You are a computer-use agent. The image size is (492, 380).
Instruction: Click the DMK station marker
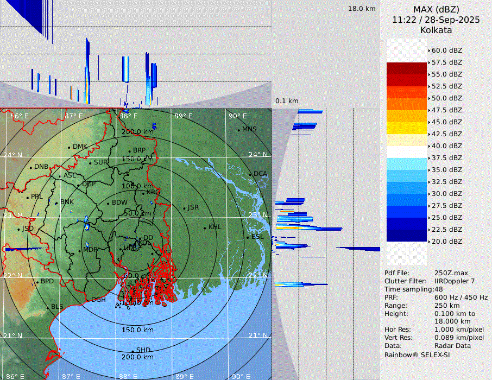click(x=69, y=147)
